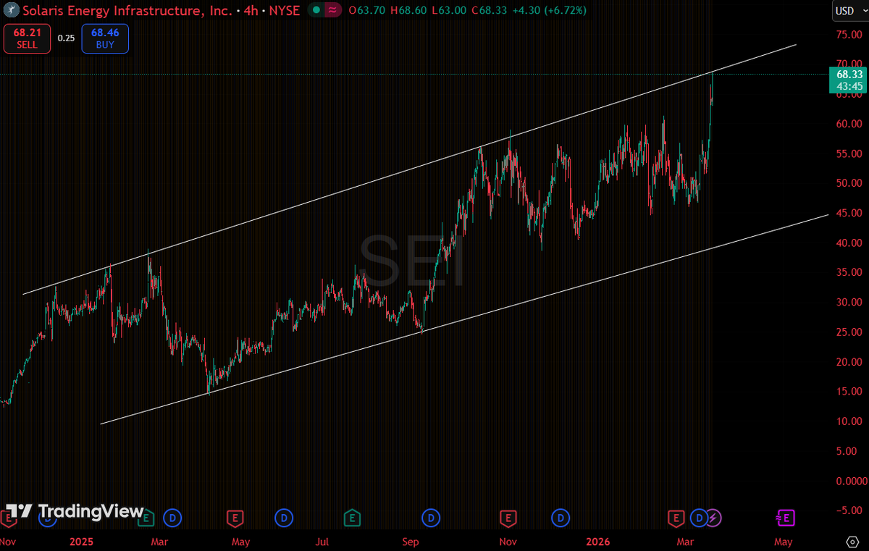The width and height of the screenshot is (869, 551).
Task: Open the purple upcoming earnings marker near May 2026
Action: pyautogui.click(x=785, y=517)
